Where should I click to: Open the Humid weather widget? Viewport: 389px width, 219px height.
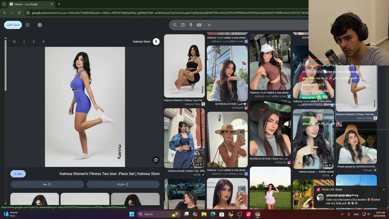pos(10,214)
